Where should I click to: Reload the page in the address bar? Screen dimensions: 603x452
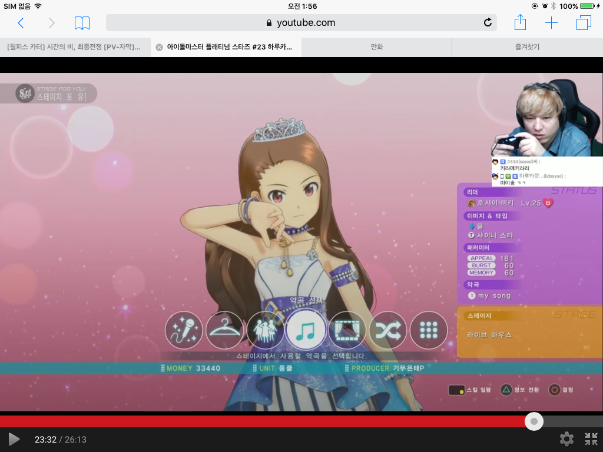point(487,23)
